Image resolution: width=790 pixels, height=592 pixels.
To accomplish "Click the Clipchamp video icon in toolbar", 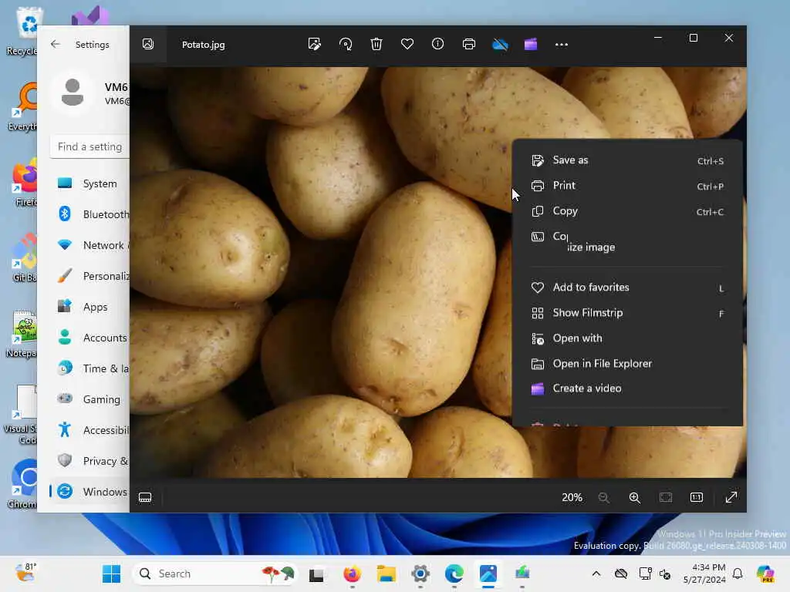I will (x=531, y=44).
